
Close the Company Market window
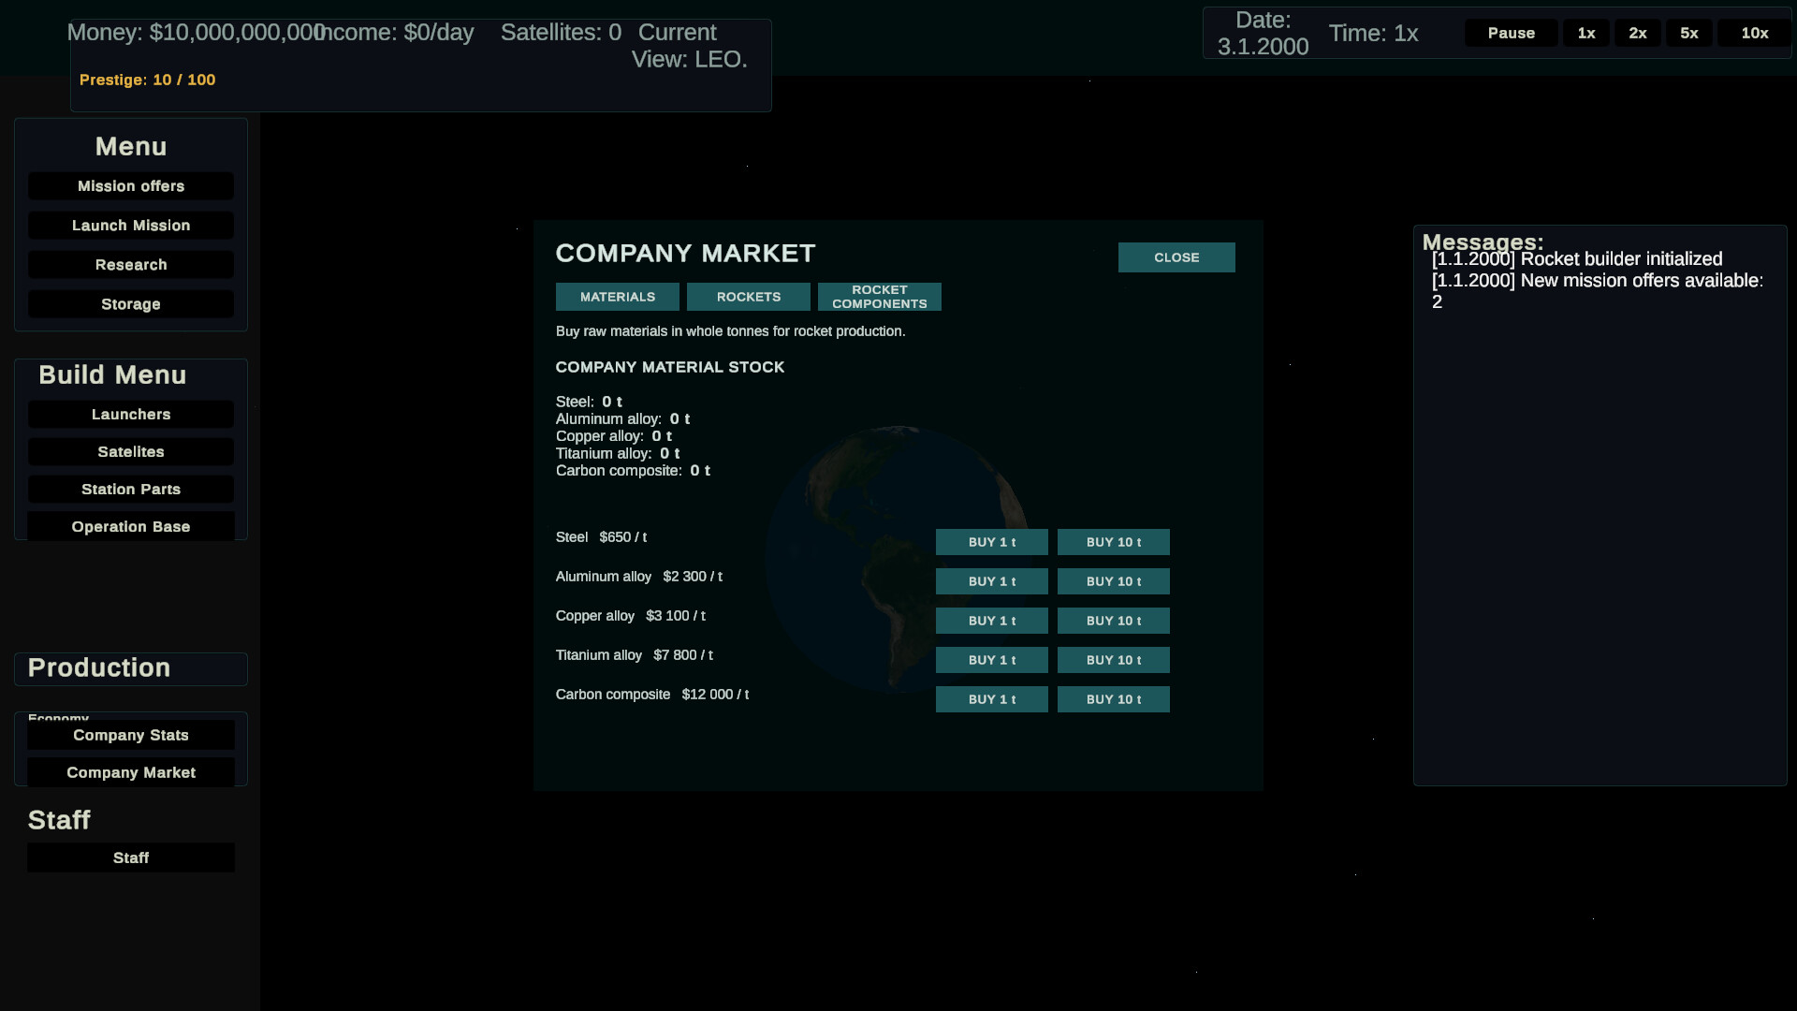click(x=1176, y=257)
